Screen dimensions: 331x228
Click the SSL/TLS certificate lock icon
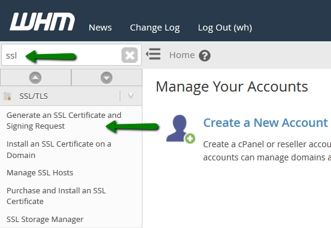7,96
